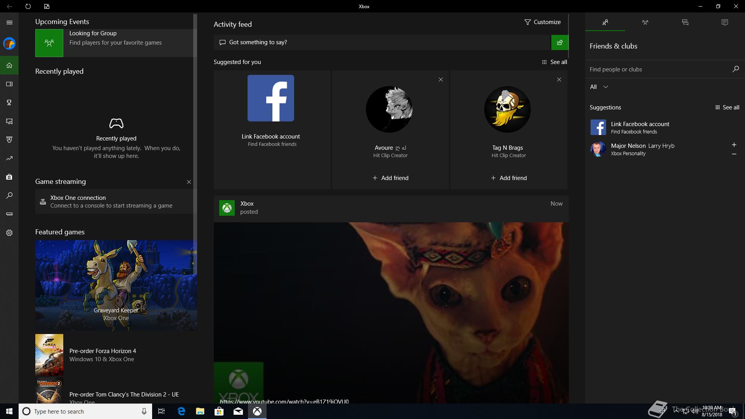The height and width of the screenshot is (419, 745).
Task: Switch to the Parties tab icon
Action: (645, 23)
